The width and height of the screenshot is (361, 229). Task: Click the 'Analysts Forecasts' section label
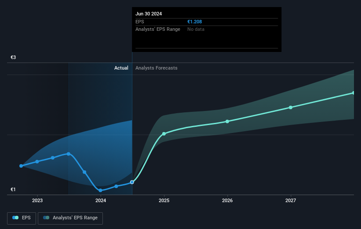[x=157, y=68]
